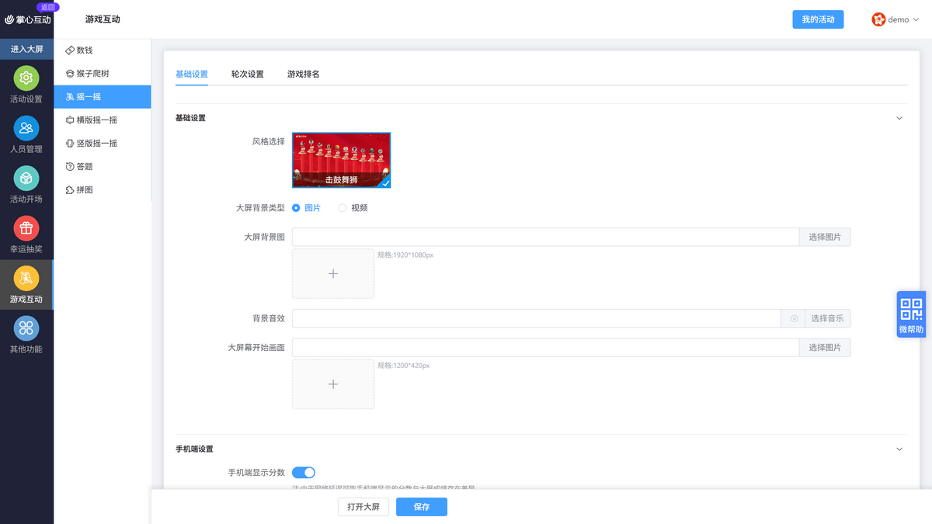
Task: Open the demo user dropdown
Action: point(895,19)
